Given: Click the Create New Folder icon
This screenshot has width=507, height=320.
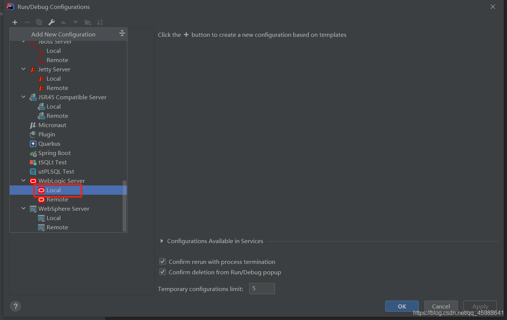Looking at the screenshot, I should 88,22.
